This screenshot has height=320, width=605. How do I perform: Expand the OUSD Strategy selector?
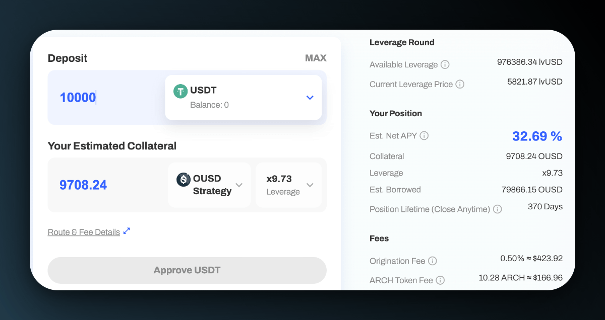click(239, 185)
